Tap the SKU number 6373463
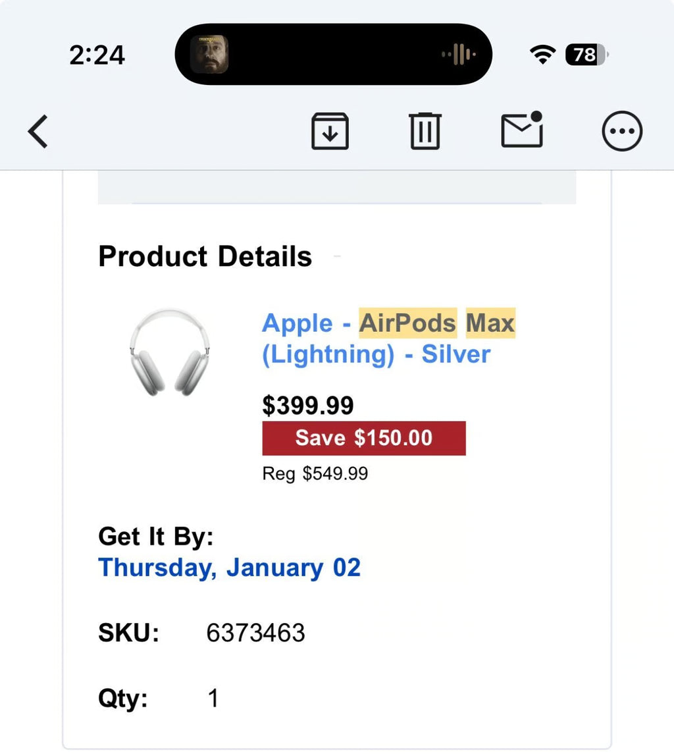 pyautogui.click(x=254, y=633)
